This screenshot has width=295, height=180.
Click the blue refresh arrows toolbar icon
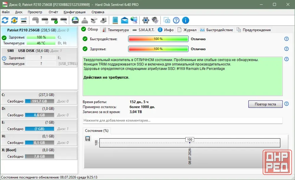pos(5,20)
